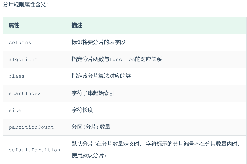This screenshot has width=247, height=164.
Task: Select the startIndex property cell
Action: point(25,93)
